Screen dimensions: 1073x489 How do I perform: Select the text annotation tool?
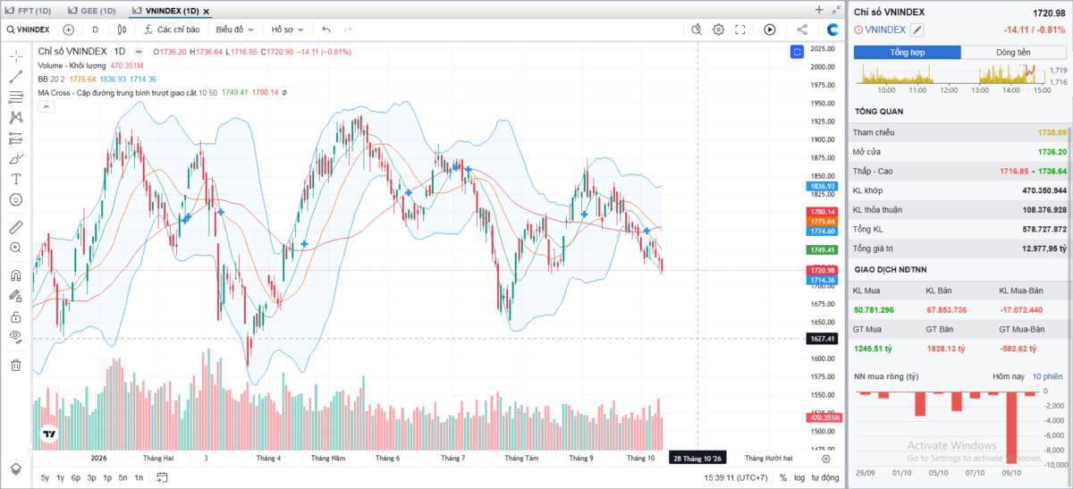click(15, 179)
